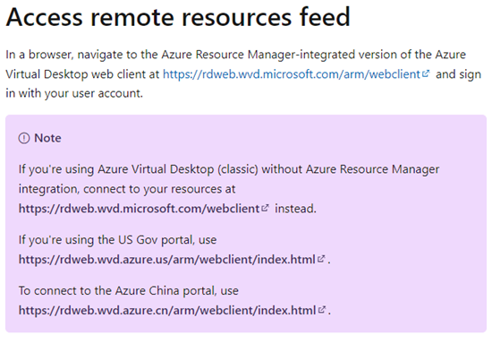492x344 pixels.
Task: Open the rdweb.wvd.microsoft.com/arm/webclient link
Action: tap(292, 74)
